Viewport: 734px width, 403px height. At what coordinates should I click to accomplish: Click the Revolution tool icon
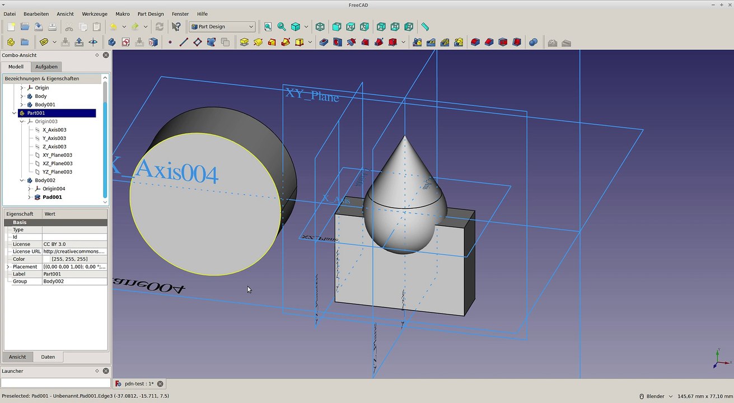[258, 42]
